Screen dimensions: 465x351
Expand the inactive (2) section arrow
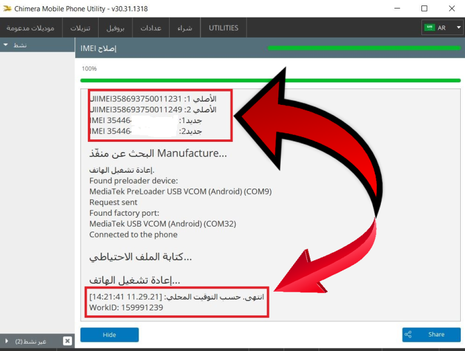[x=7, y=341]
